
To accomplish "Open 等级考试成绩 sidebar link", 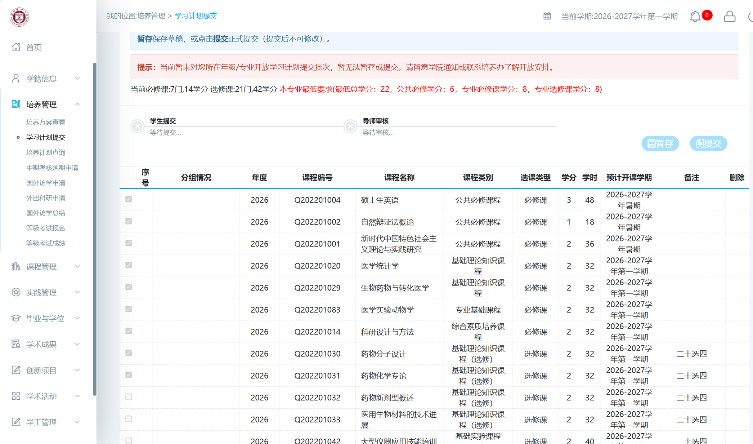I will tap(45, 243).
